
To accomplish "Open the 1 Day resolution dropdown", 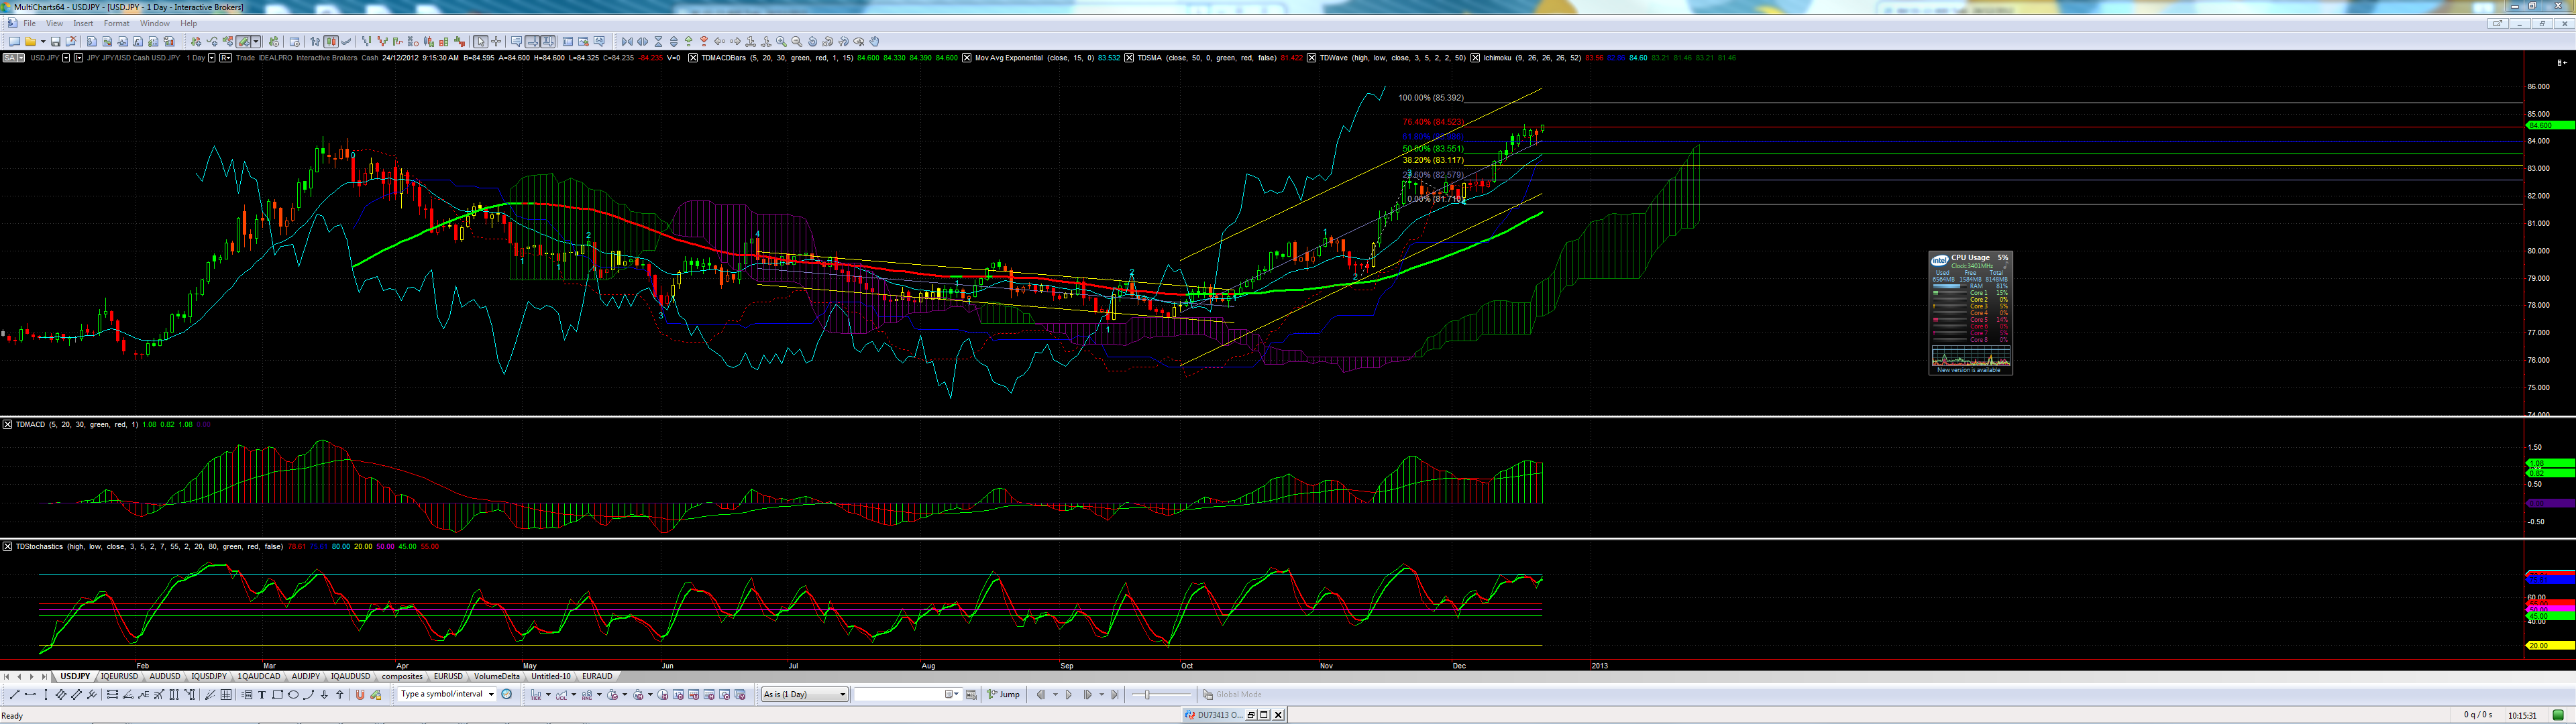I will point(212,58).
